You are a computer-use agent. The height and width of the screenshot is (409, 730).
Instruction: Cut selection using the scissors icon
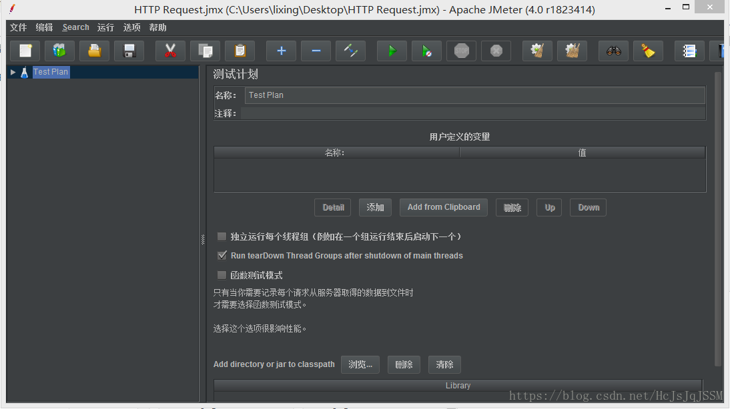(x=170, y=51)
